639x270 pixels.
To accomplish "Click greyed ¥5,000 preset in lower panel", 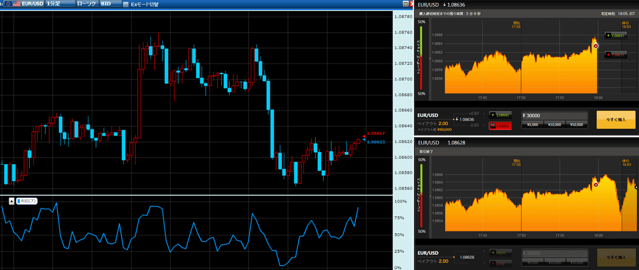I will click(532, 262).
